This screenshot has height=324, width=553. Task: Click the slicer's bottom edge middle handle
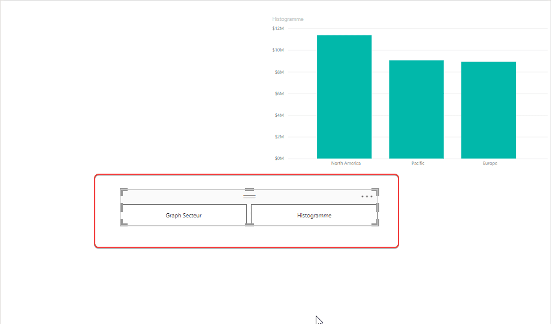[x=249, y=225]
